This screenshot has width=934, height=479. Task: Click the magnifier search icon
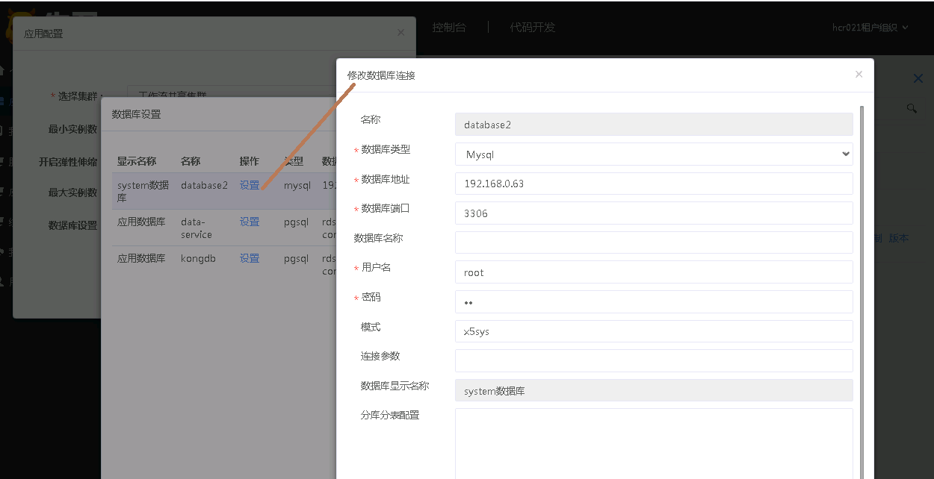[912, 108]
